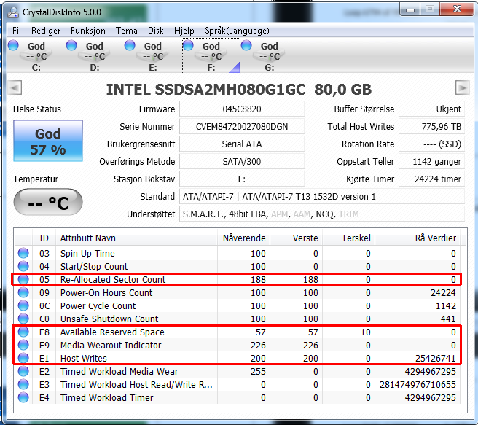Click the God 57 % health status box
The height and width of the screenshot is (425, 478).
tap(48, 141)
